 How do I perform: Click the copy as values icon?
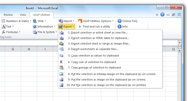tap(61, 55)
